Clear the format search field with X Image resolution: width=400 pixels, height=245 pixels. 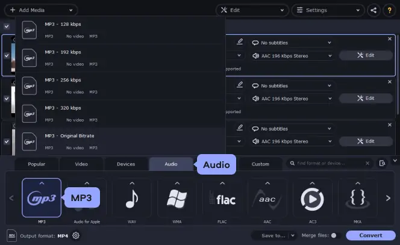(367, 163)
